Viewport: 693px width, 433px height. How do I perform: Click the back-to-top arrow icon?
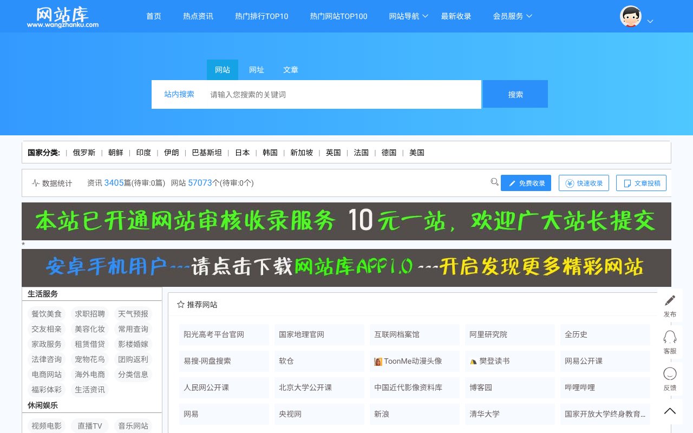point(670,410)
